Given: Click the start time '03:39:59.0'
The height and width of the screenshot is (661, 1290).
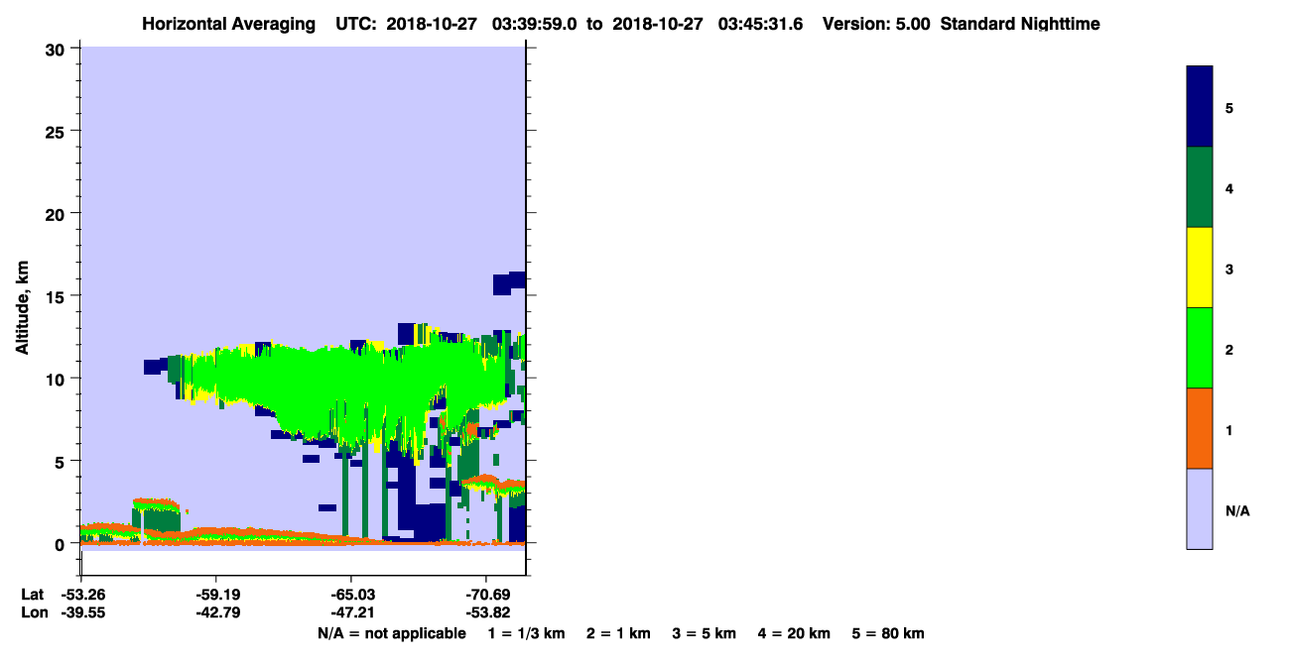Looking at the screenshot, I should (x=533, y=24).
